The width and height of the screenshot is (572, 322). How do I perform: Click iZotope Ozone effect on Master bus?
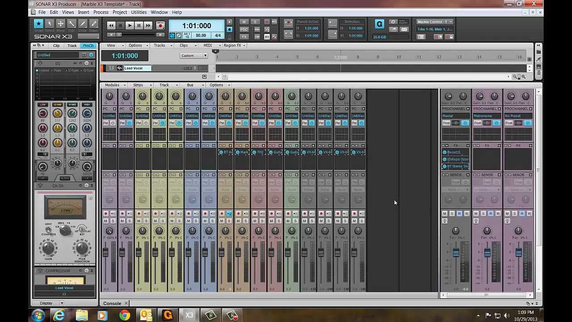[x=455, y=159]
